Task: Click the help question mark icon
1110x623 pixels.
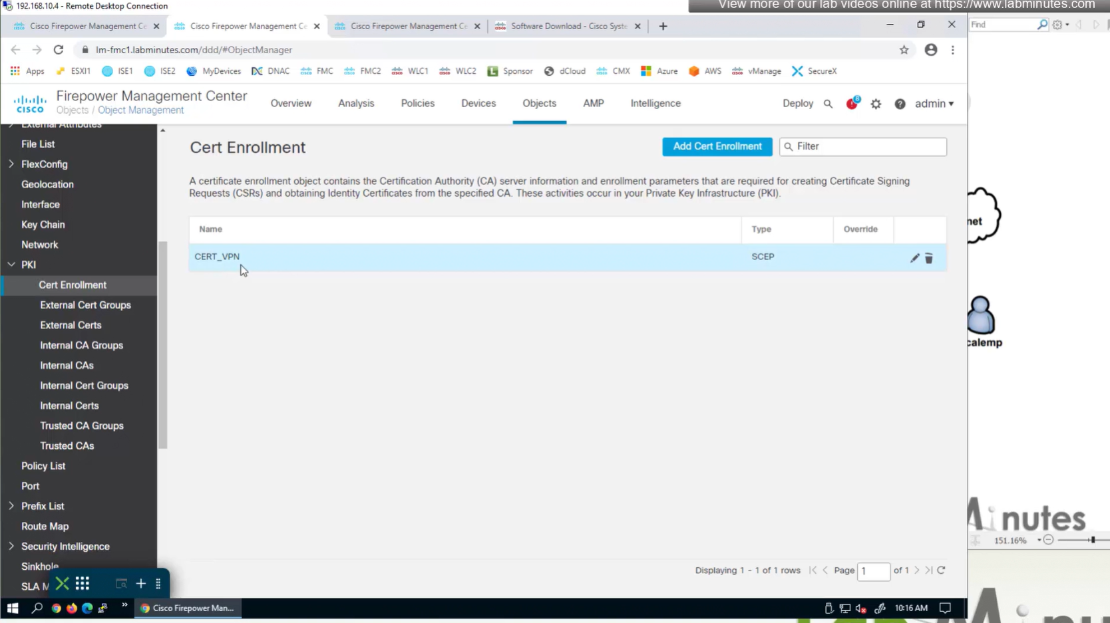Action: [900, 104]
